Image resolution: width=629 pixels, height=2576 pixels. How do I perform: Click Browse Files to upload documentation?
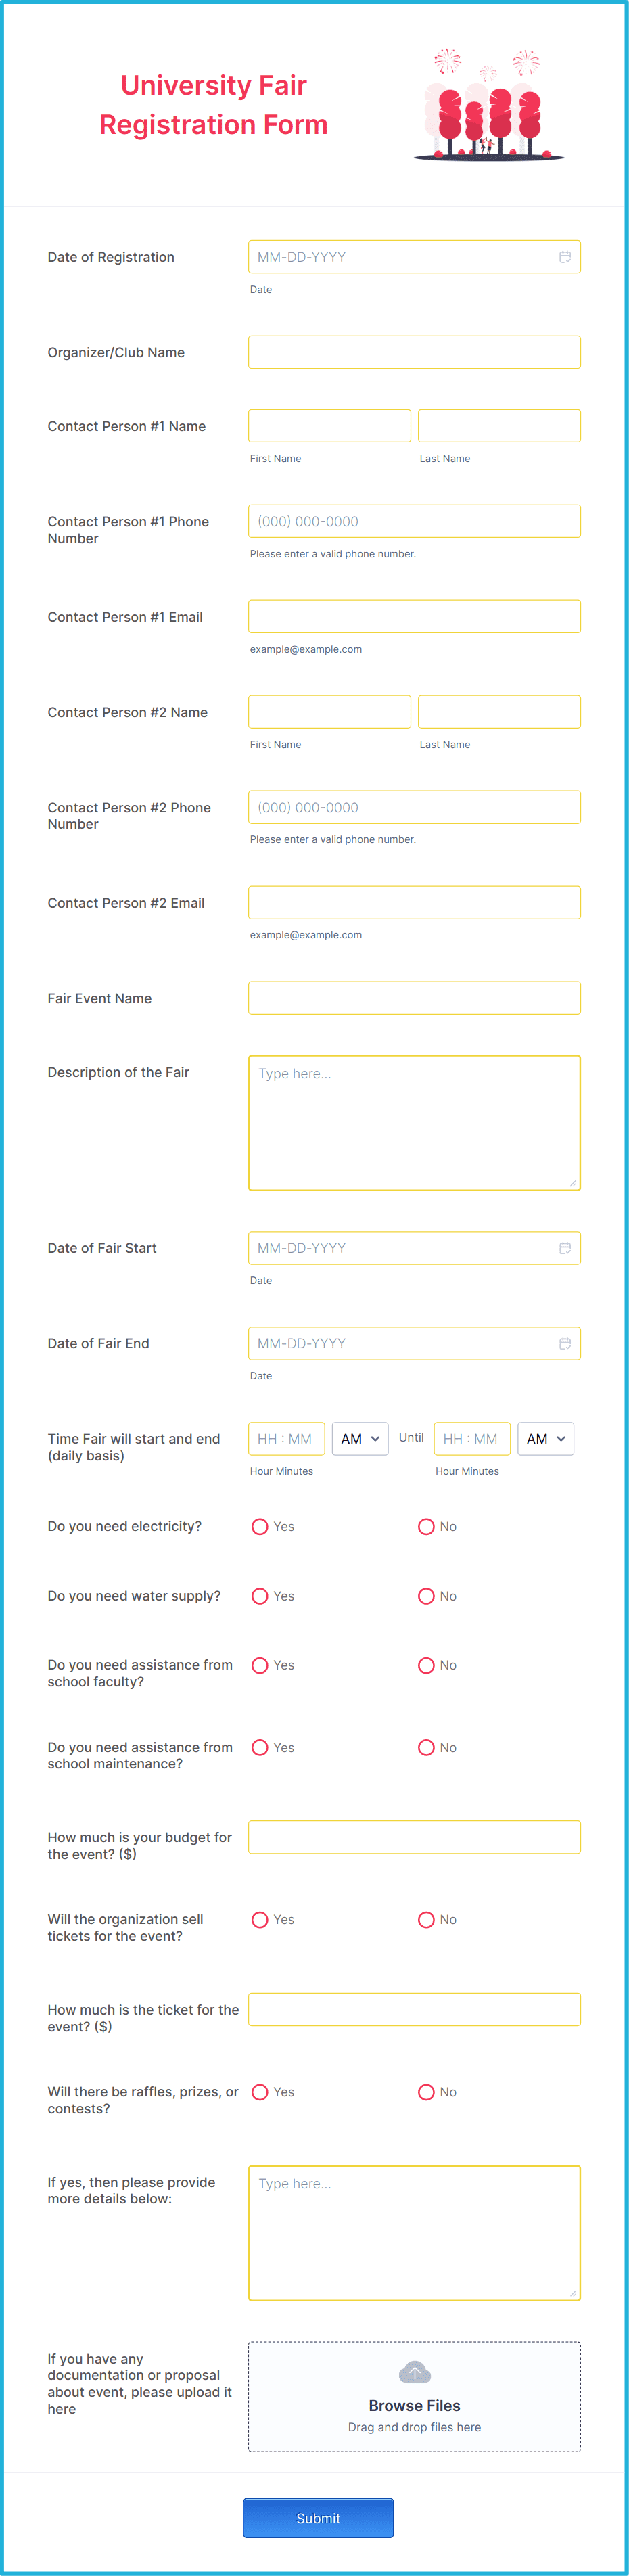tap(414, 2405)
